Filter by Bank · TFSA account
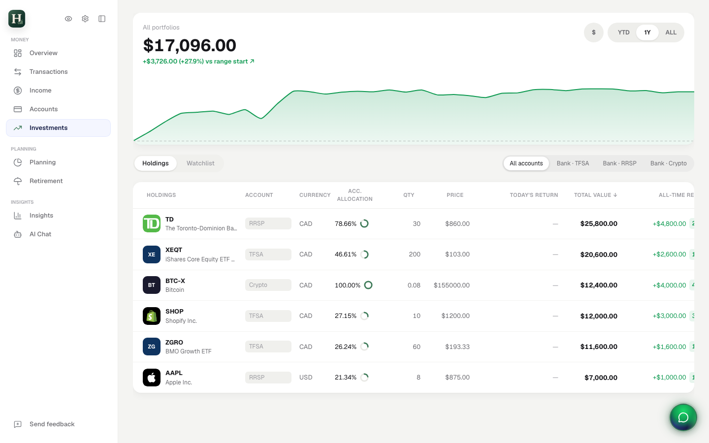This screenshot has height=443, width=709. click(x=573, y=163)
